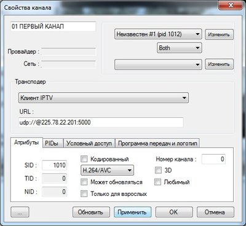
Task: Open the Клиент IPTV transponder dropdown
Action: (x=103, y=98)
